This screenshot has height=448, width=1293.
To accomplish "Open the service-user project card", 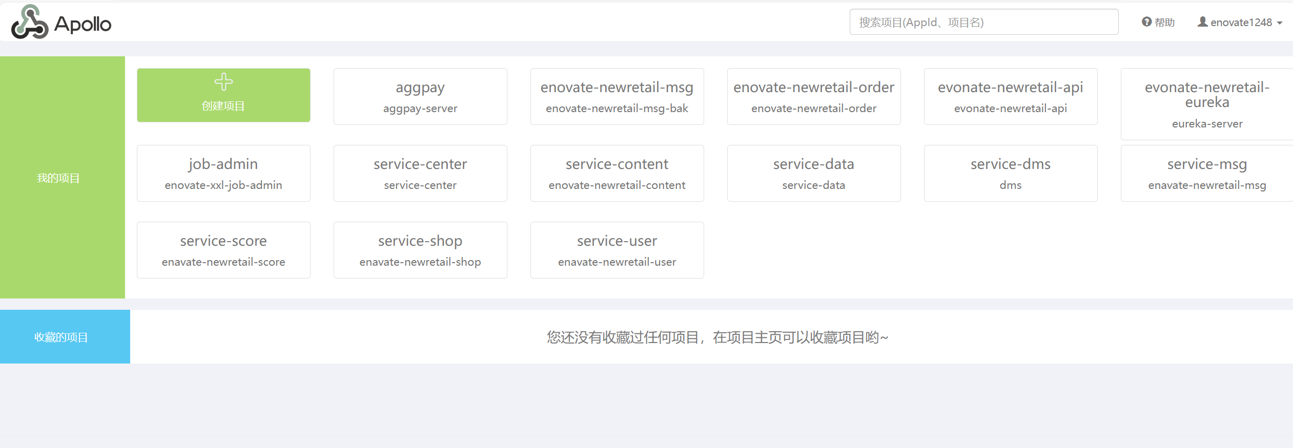I will coord(617,250).
